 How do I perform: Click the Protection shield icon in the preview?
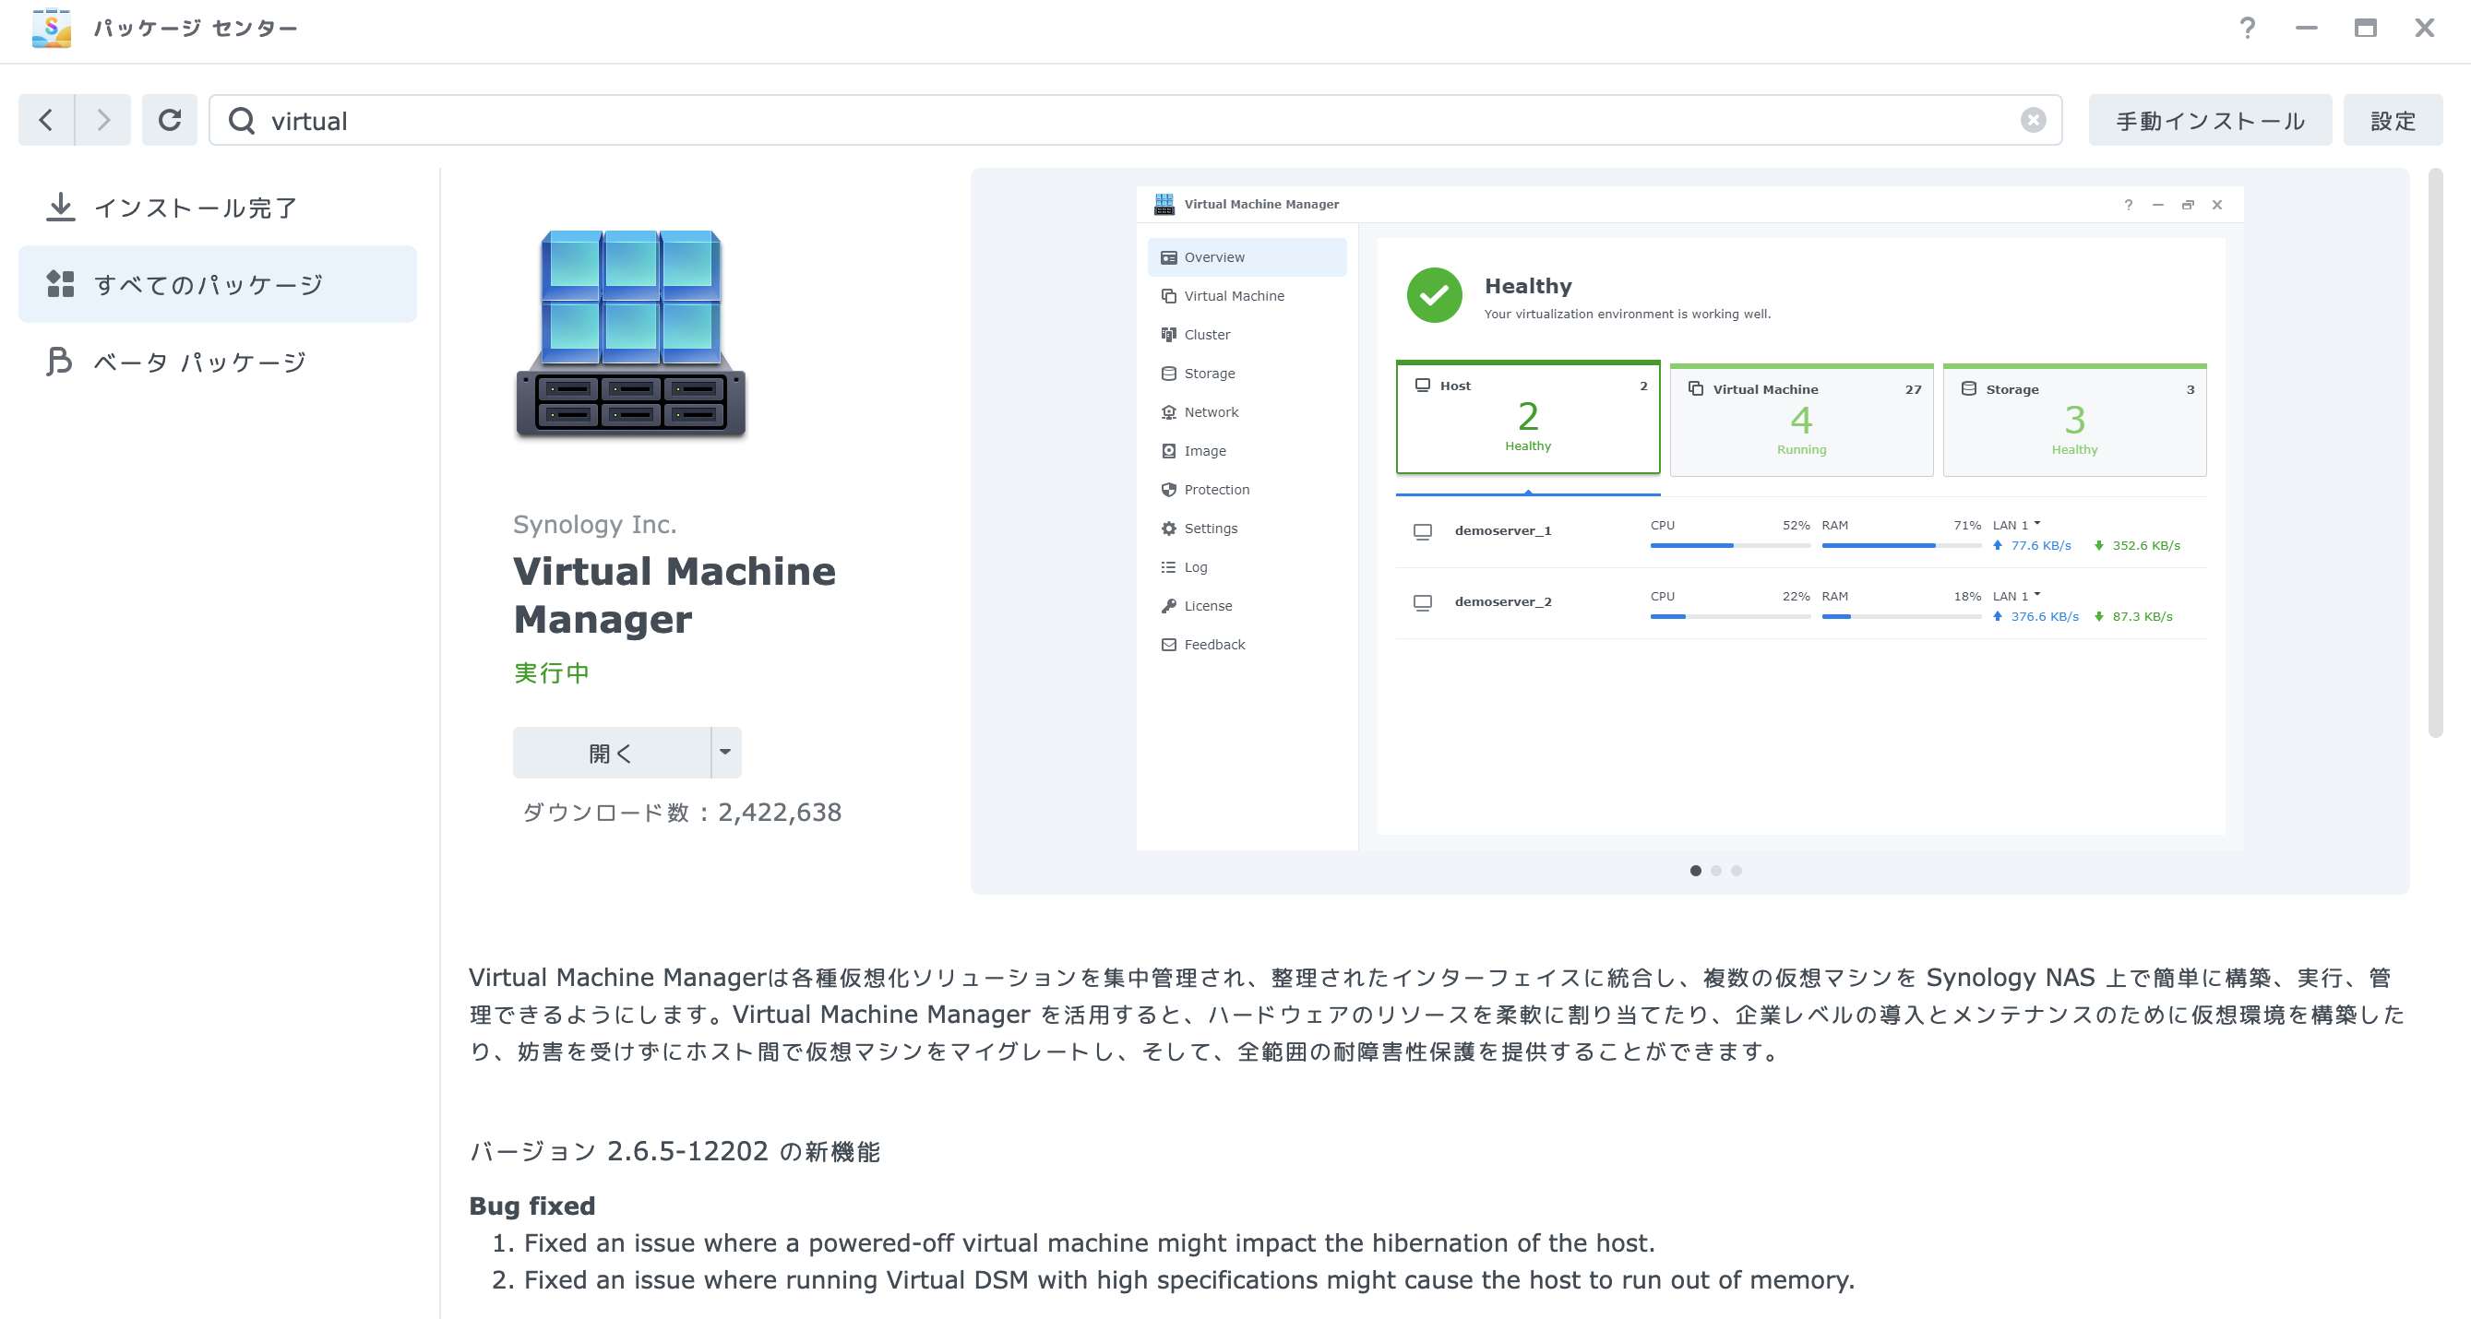(x=1168, y=489)
